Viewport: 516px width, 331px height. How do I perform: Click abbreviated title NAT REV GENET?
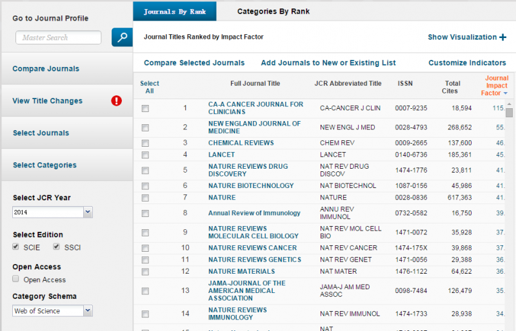tap(346, 260)
